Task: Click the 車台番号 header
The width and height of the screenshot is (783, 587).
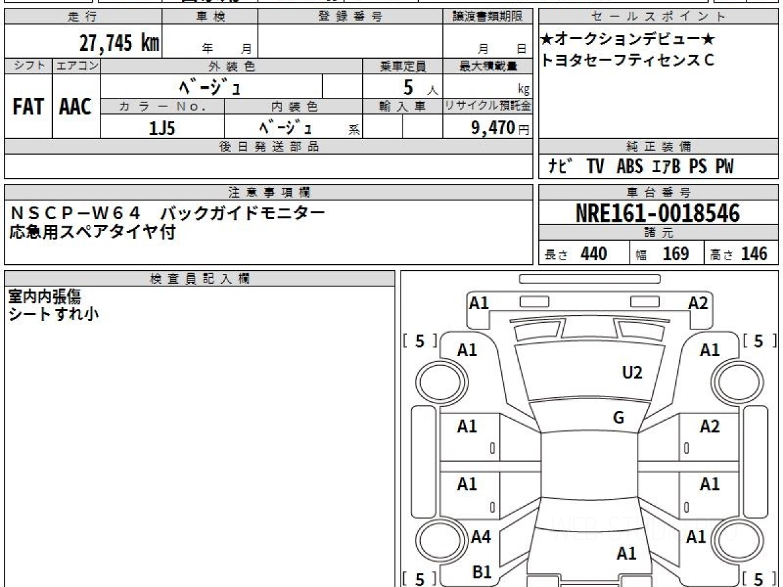Action: [x=659, y=192]
